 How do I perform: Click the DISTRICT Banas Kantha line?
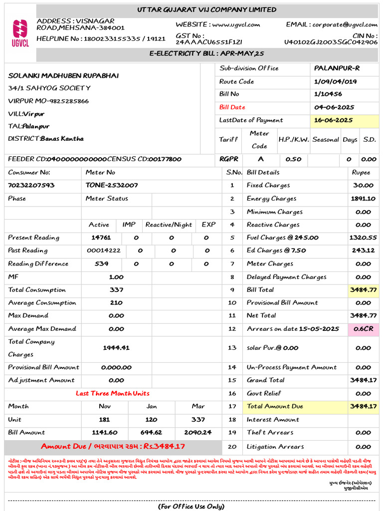(x=46, y=139)
